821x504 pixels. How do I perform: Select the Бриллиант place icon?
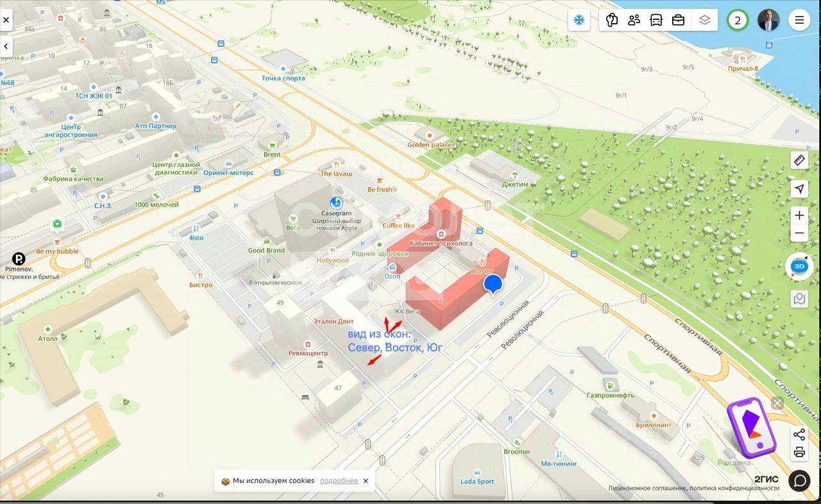coord(654,416)
